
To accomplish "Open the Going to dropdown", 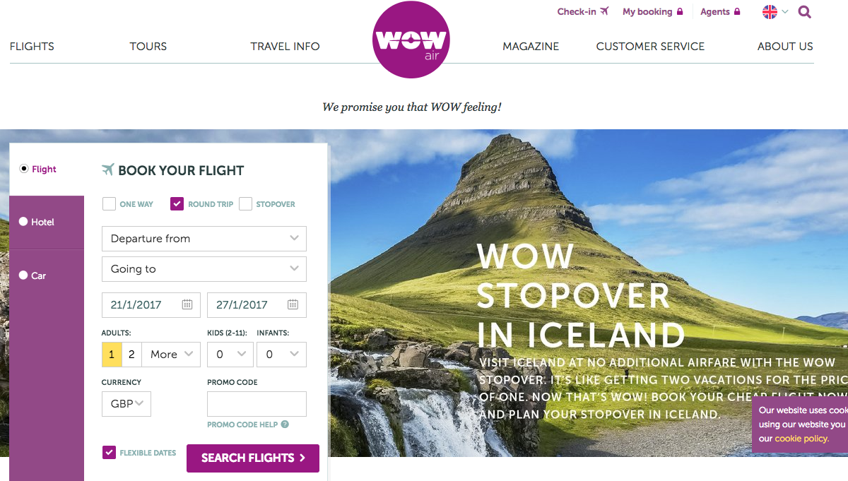I will [204, 269].
